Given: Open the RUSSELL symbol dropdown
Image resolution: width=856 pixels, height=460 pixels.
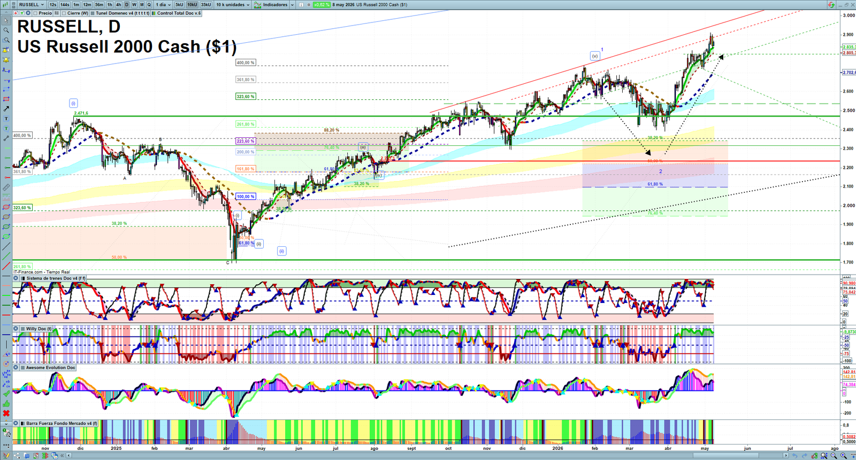Looking at the screenshot, I should [32, 4].
